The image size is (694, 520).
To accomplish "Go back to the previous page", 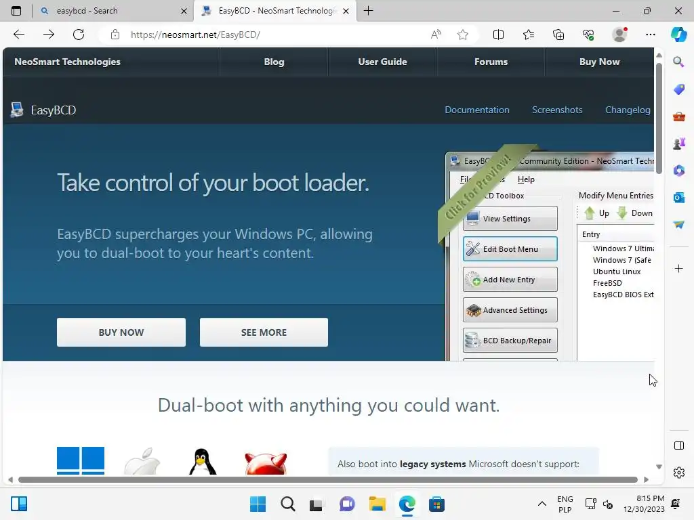I will 18,35.
